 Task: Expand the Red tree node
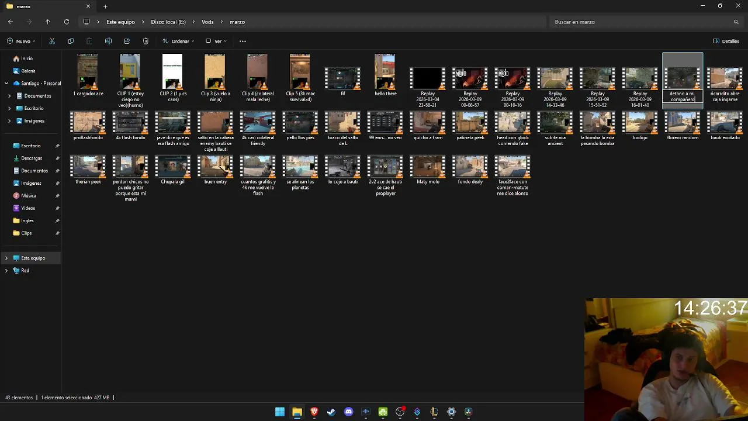tap(6, 271)
